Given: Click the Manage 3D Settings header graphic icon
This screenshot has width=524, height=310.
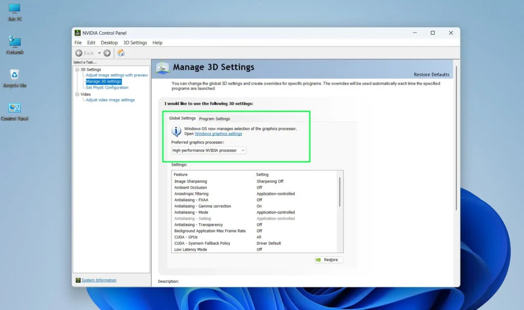Looking at the screenshot, I should (x=163, y=67).
